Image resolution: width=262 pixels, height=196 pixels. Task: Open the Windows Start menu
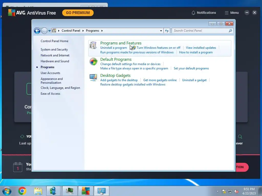tap(7, 191)
